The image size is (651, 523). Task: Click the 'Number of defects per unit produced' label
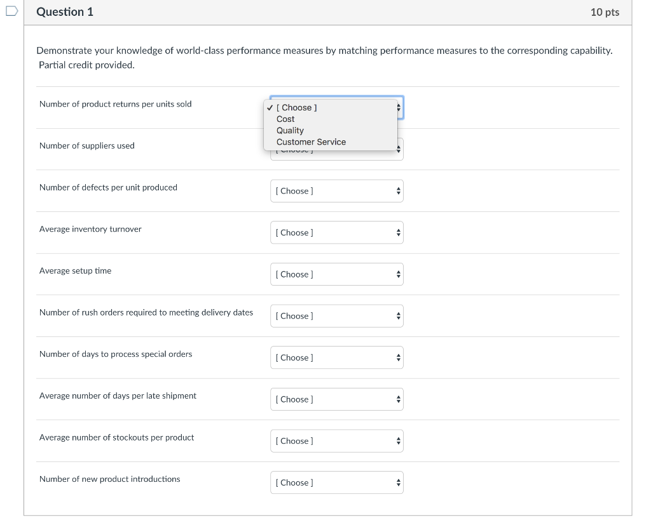click(x=108, y=187)
